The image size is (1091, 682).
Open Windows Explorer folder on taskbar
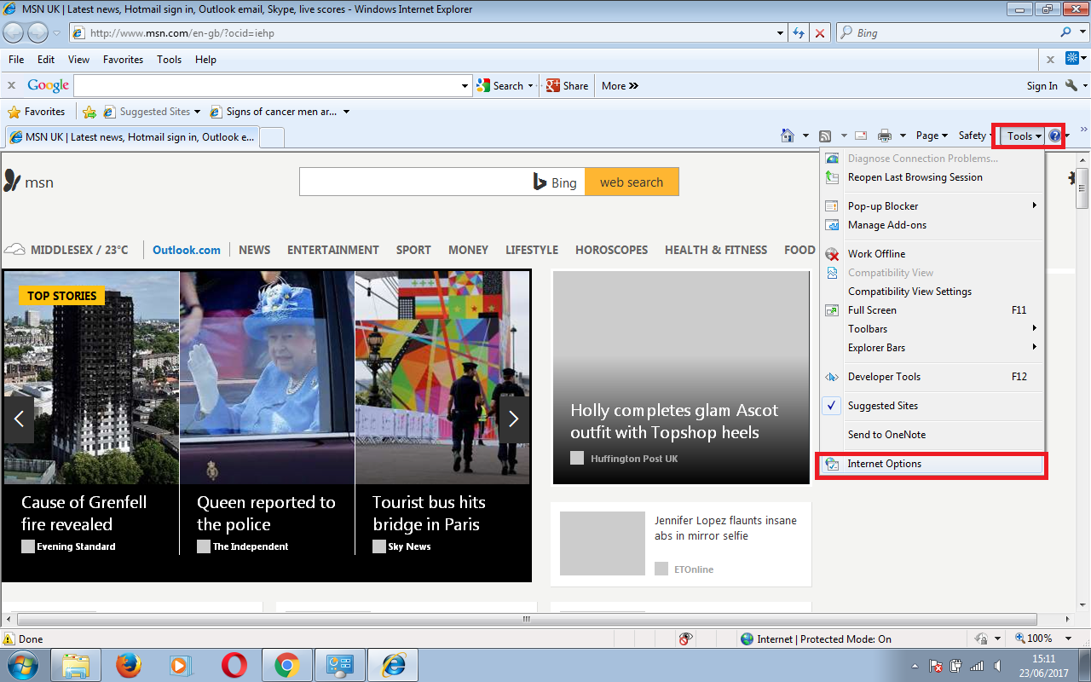[x=76, y=665]
